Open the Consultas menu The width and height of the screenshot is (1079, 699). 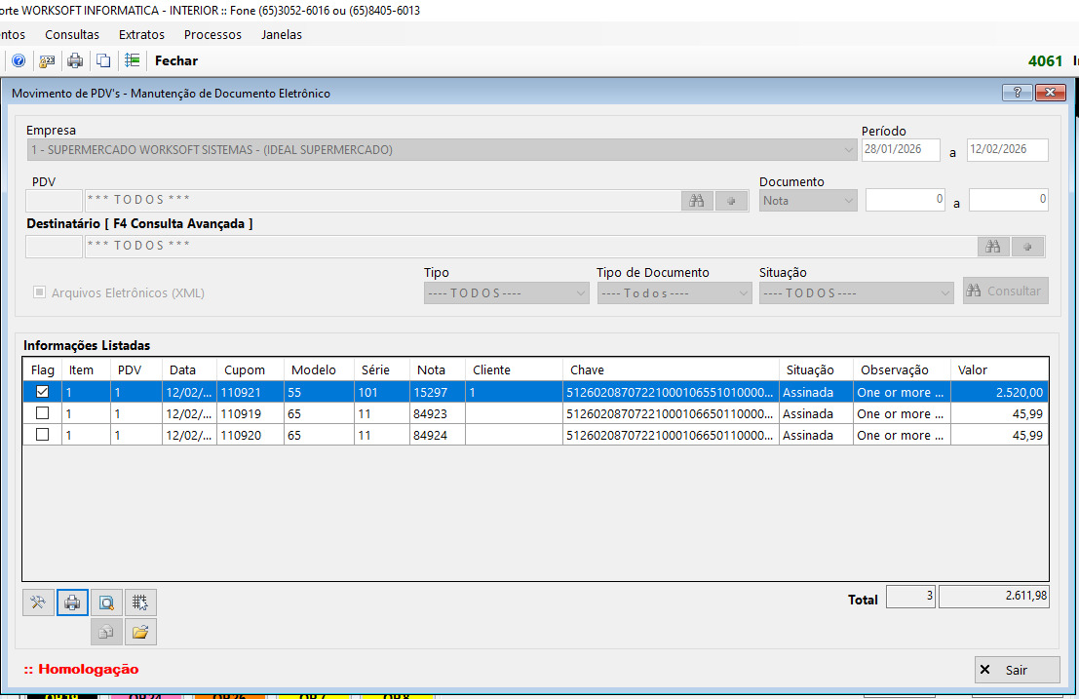pyautogui.click(x=72, y=34)
